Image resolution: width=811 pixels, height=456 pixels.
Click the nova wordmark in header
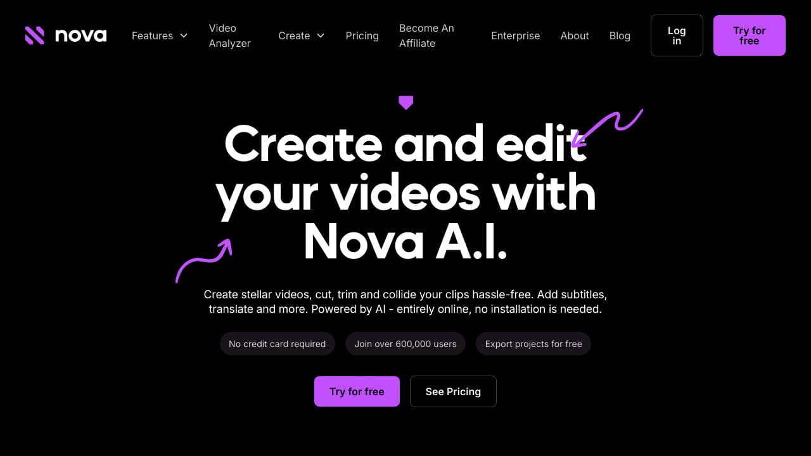(81, 35)
